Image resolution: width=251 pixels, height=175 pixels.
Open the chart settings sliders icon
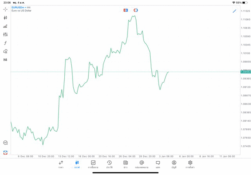pyautogui.click(x=5, y=34)
